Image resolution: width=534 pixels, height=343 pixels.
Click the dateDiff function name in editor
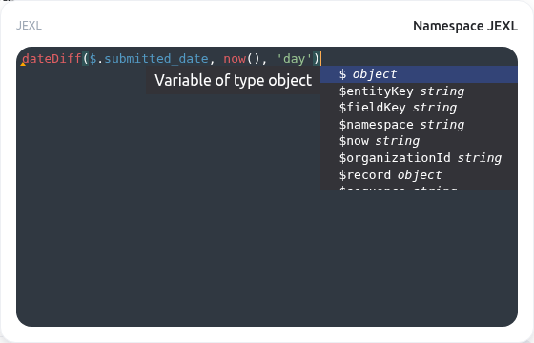click(x=51, y=58)
